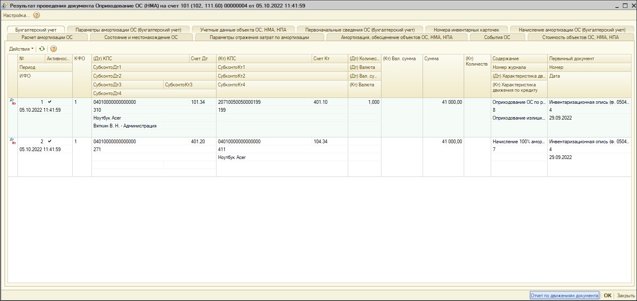
Task: Click the СубконтоДт1 column header
Action: tap(154, 67)
